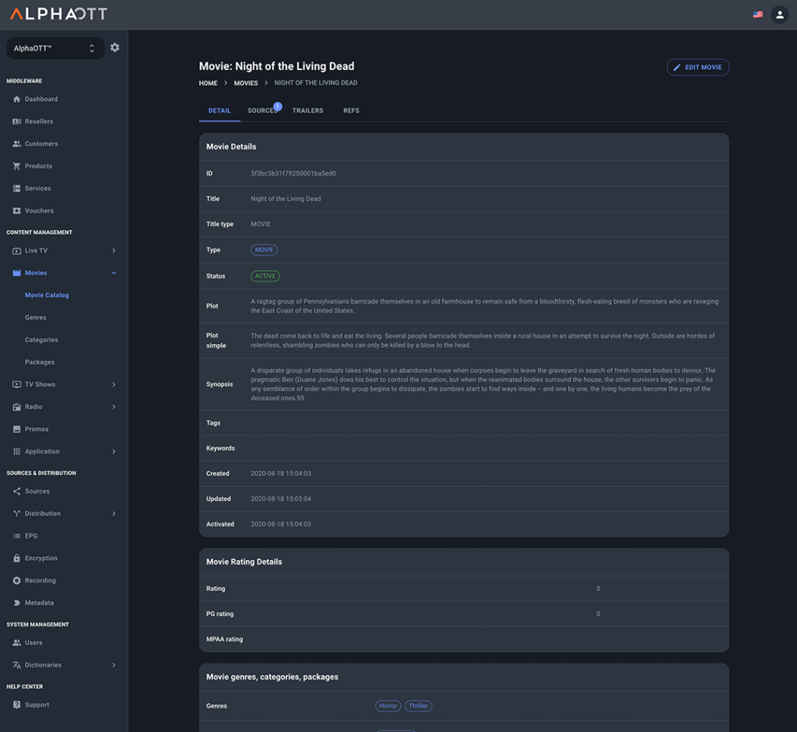The image size is (797, 732).
Task: Switch to the Trailers tab
Action: coord(307,110)
